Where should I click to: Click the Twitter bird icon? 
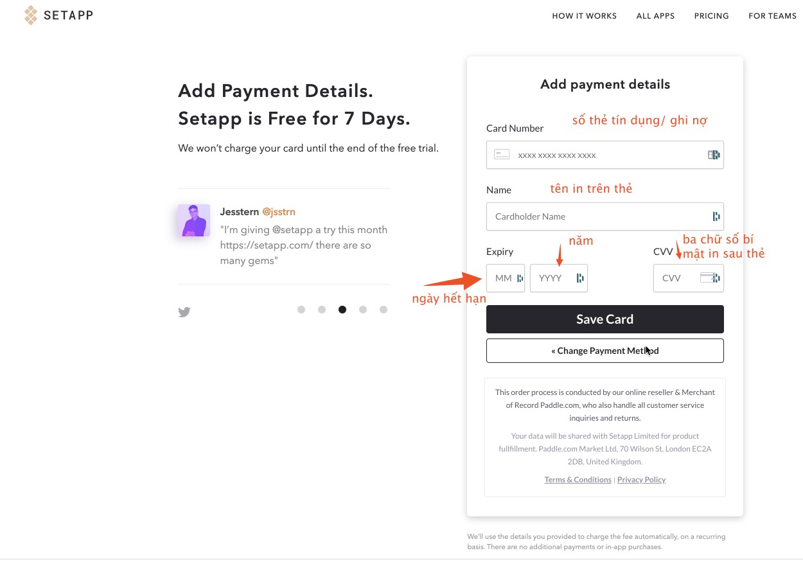[x=184, y=312]
